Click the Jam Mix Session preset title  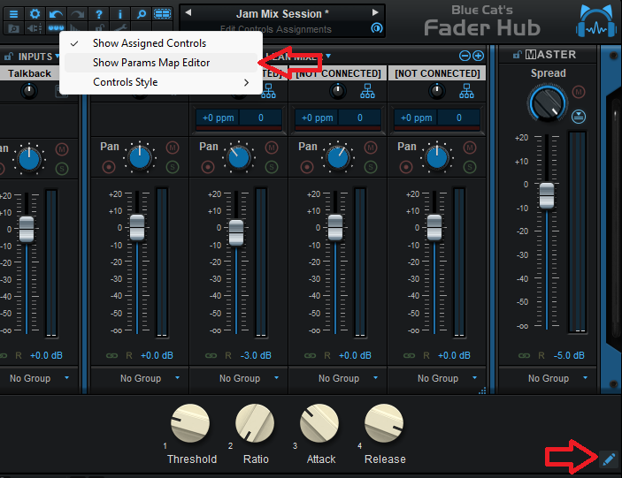pos(282,14)
